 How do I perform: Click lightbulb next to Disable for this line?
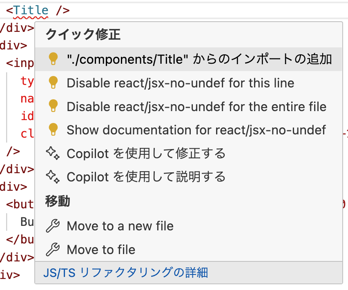(x=53, y=83)
